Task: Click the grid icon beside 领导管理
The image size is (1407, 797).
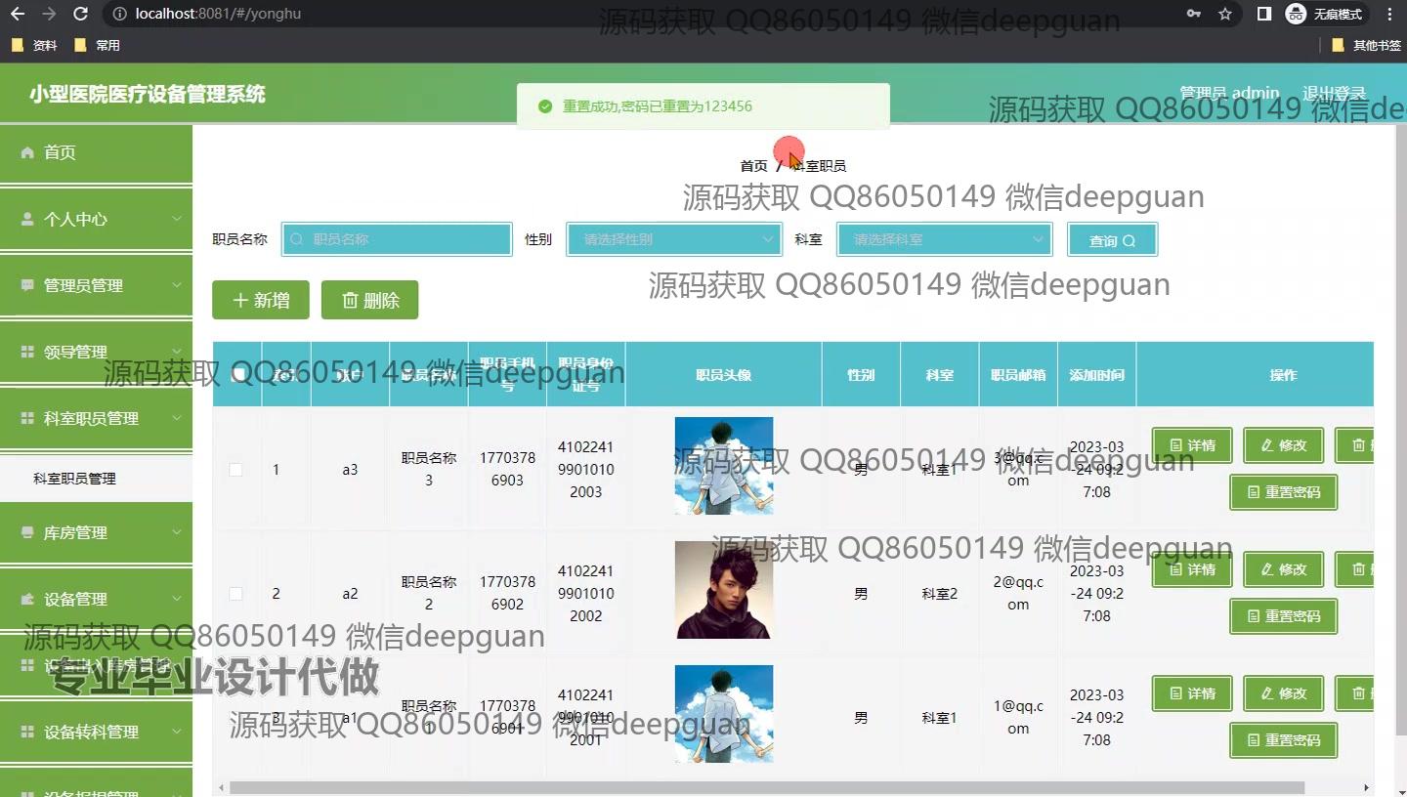Action: click(27, 352)
